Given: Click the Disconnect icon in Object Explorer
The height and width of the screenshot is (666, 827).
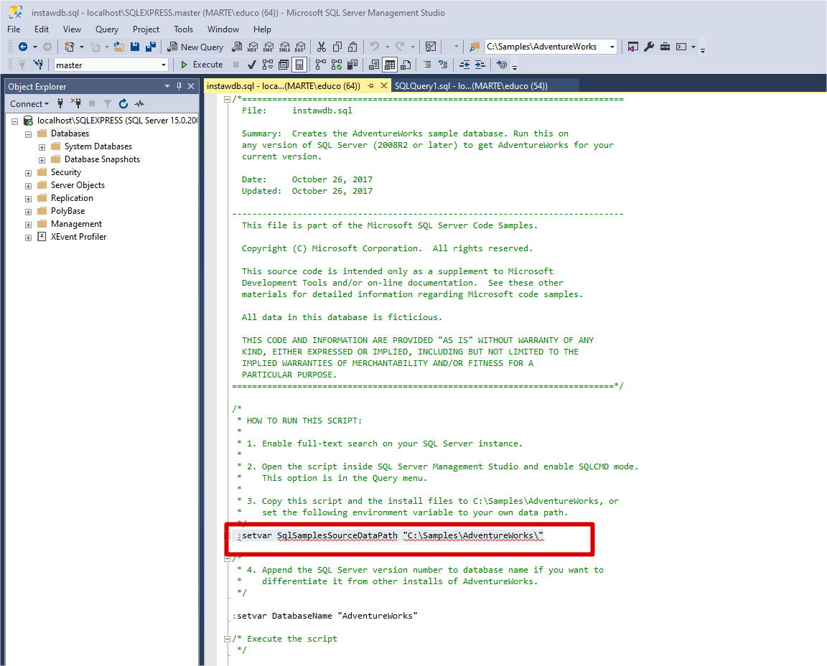Looking at the screenshot, I should point(76,104).
